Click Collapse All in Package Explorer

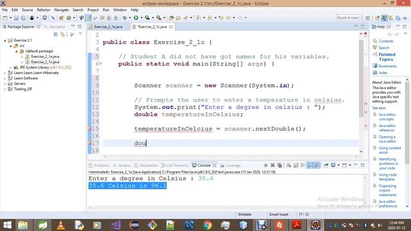coord(56,34)
